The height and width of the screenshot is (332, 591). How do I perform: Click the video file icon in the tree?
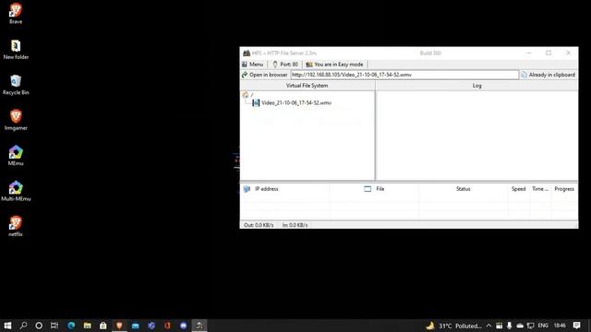click(256, 102)
